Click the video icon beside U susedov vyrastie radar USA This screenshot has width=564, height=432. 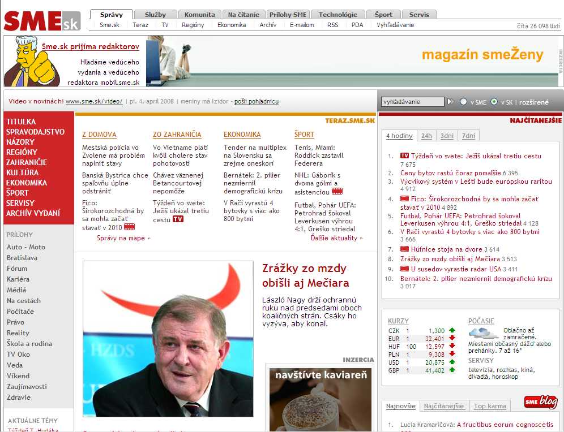(404, 269)
